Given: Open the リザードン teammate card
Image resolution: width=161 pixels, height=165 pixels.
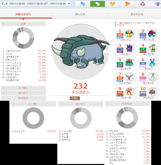Looking at the screenshot, I should tap(126, 35).
